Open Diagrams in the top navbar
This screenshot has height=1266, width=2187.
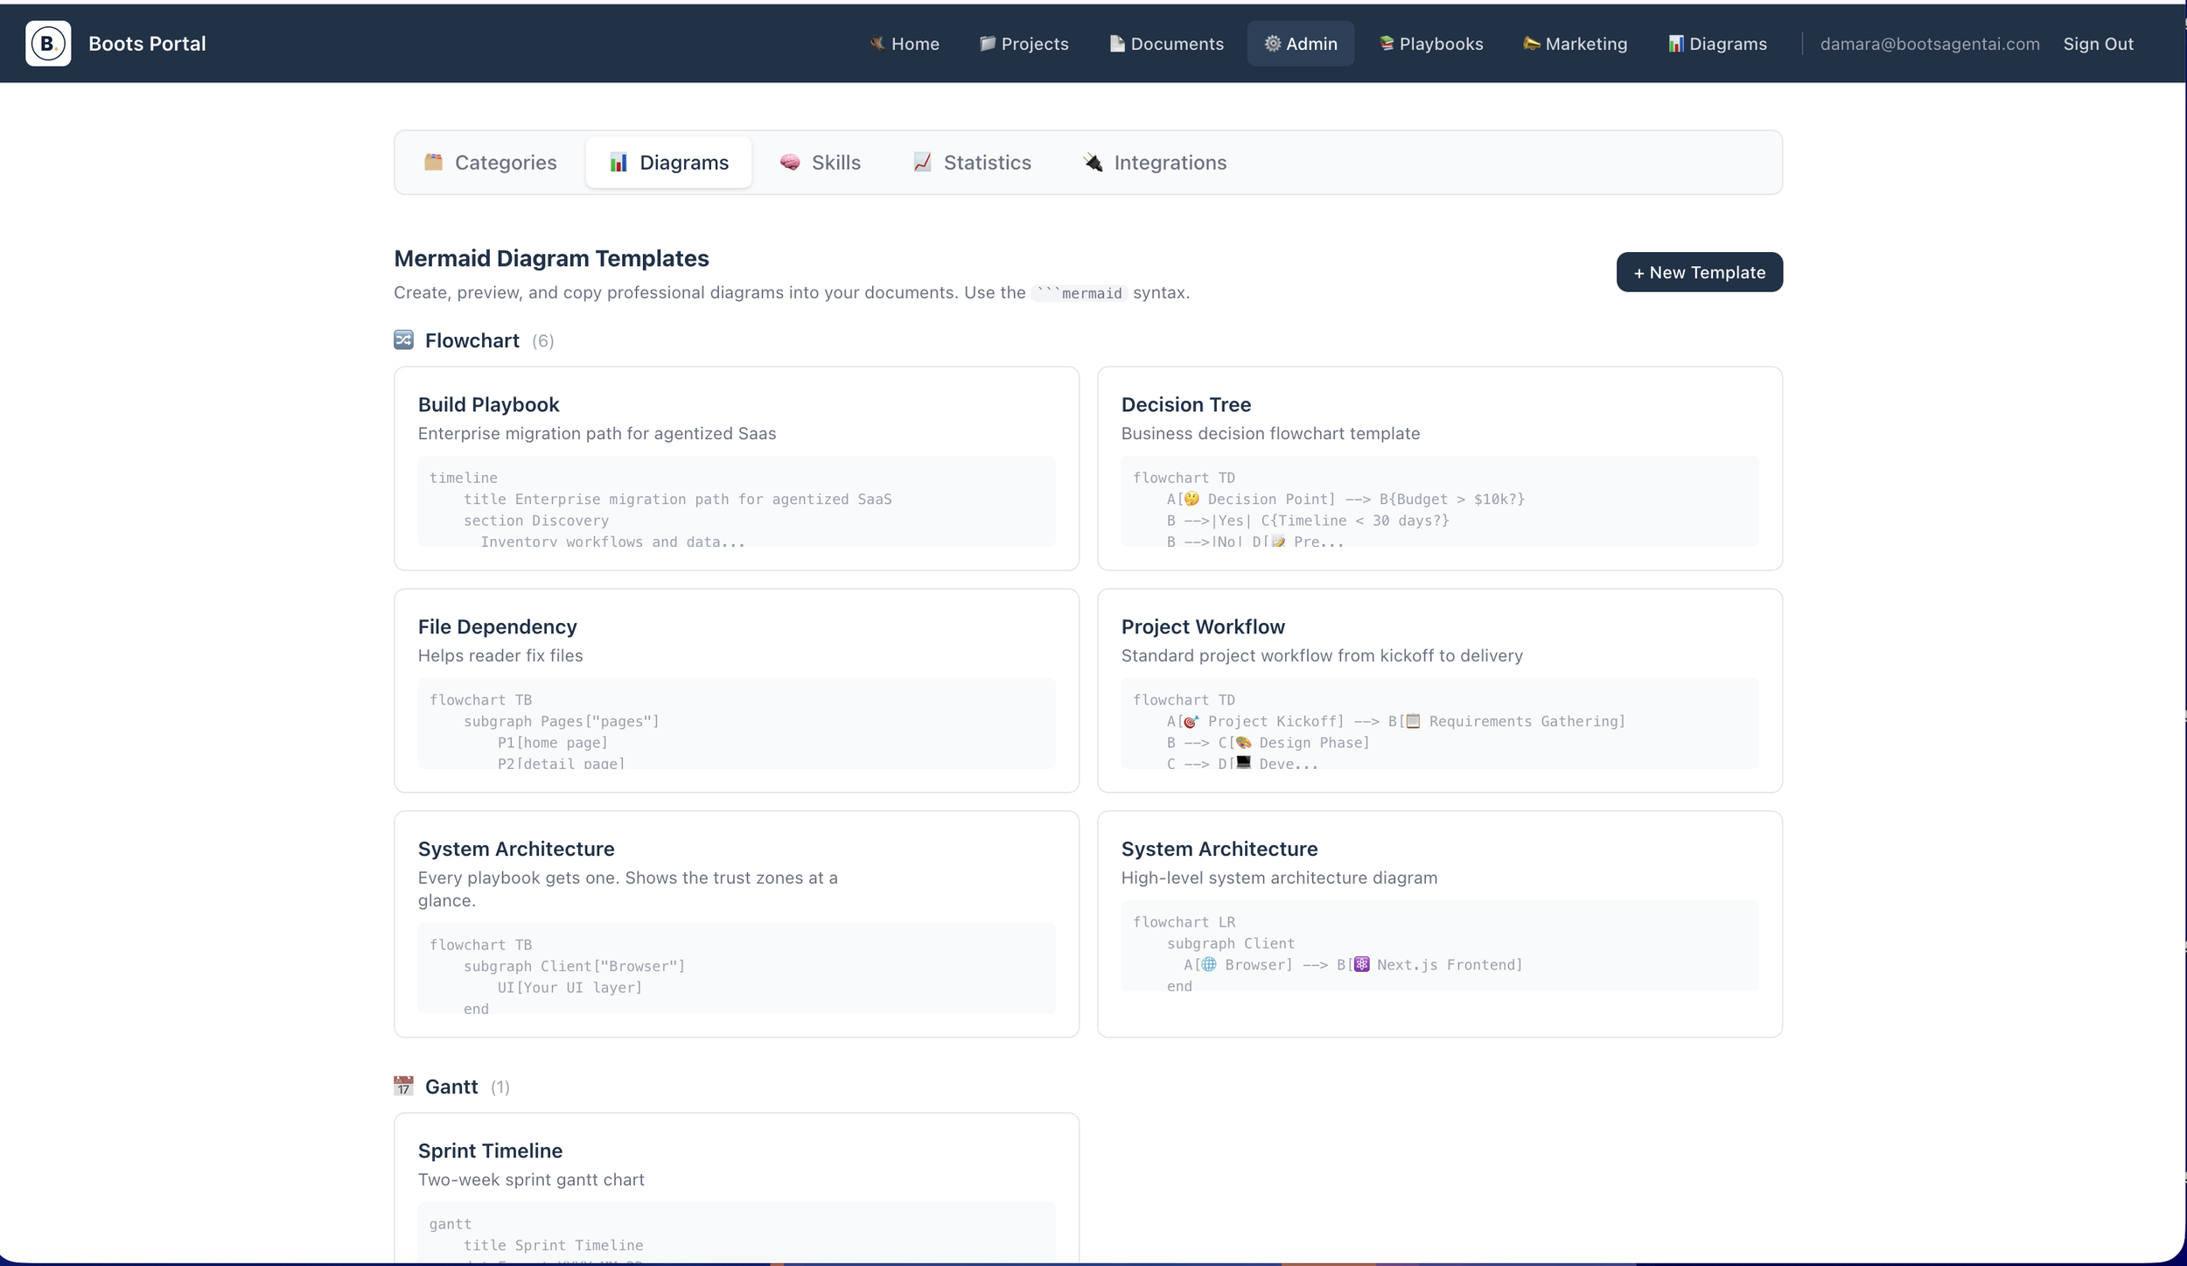click(x=1717, y=44)
